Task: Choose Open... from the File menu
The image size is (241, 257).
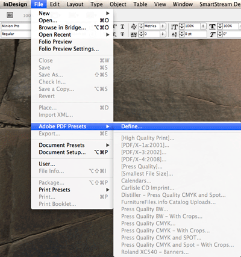Action: pyautogui.click(x=72, y=20)
